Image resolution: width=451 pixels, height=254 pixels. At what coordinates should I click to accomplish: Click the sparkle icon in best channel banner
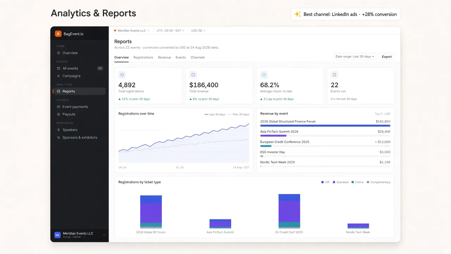pyautogui.click(x=298, y=14)
